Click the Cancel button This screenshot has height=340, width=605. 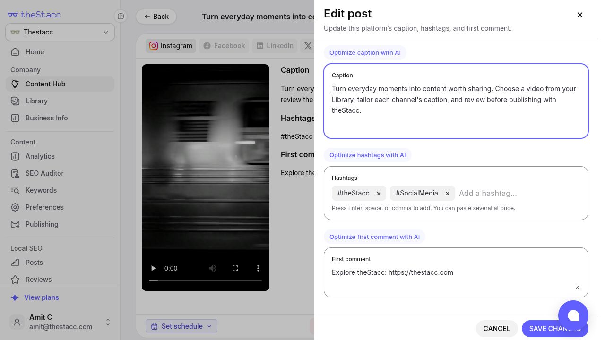point(497,329)
